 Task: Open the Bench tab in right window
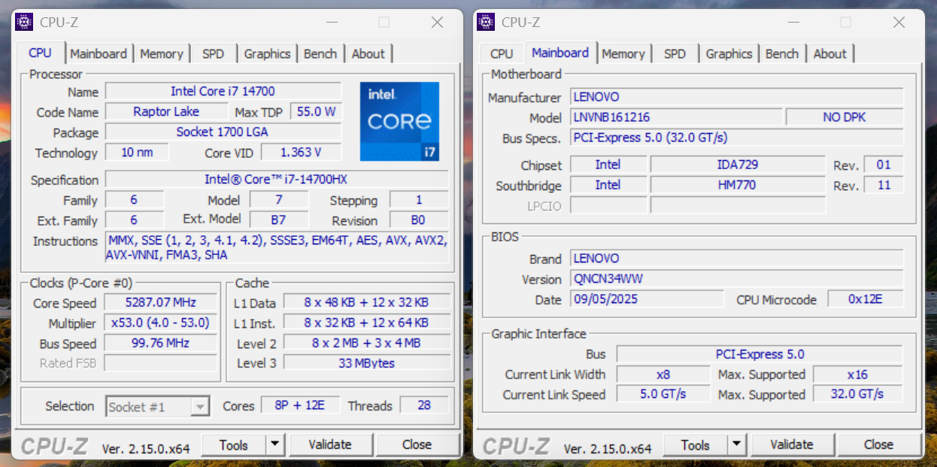tap(782, 54)
